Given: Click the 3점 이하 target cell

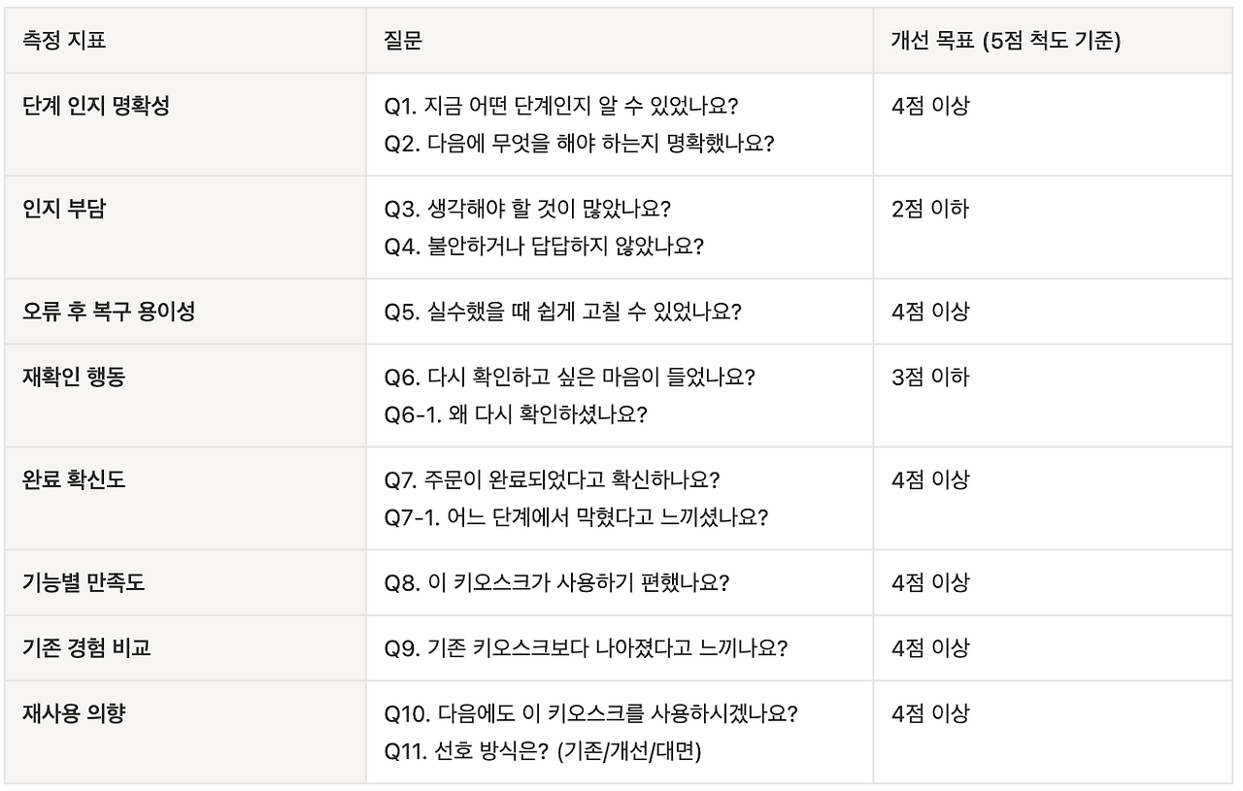Looking at the screenshot, I should coord(929,377).
